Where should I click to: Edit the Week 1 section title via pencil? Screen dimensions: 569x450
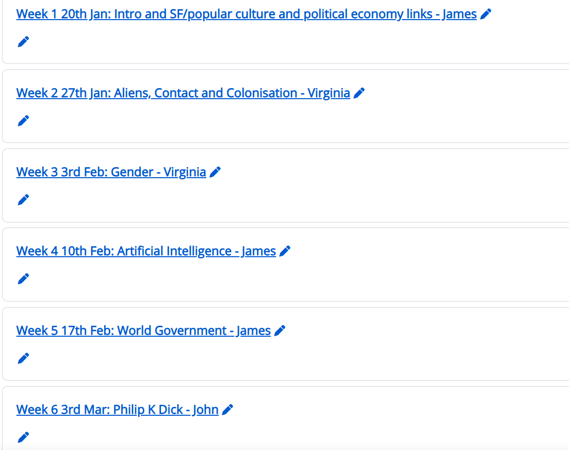click(x=485, y=14)
